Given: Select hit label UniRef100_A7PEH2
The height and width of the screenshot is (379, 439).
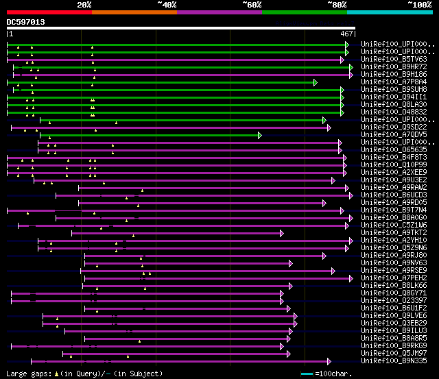Looking at the screenshot, I should pyautogui.click(x=394, y=278).
